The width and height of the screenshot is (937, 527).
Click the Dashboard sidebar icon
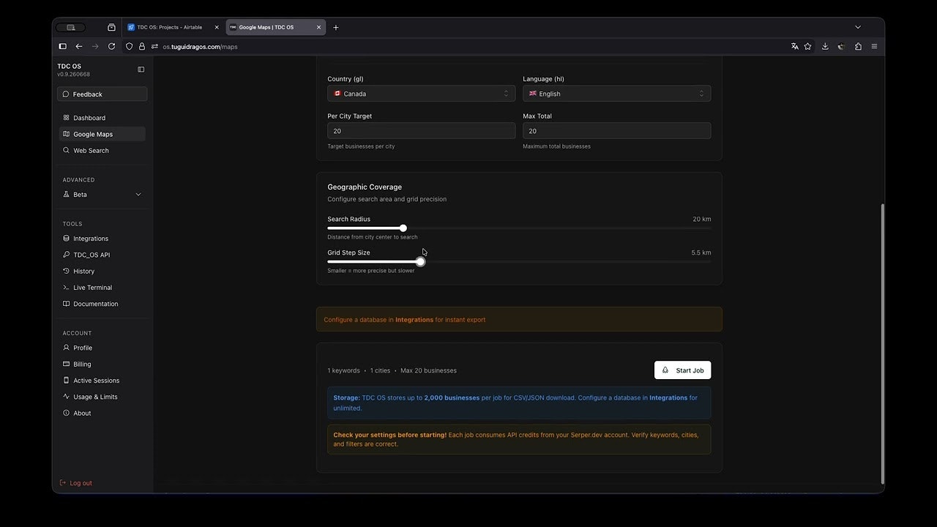pos(66,118)
